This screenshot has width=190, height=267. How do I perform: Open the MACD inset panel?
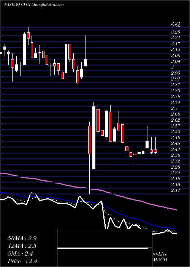click(104, 248)
